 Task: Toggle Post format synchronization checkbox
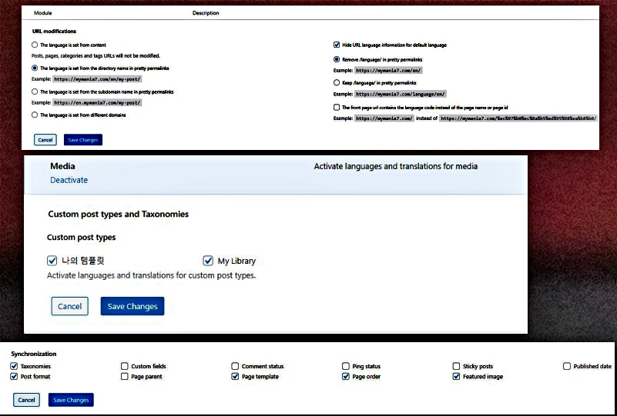pos(14,376)
